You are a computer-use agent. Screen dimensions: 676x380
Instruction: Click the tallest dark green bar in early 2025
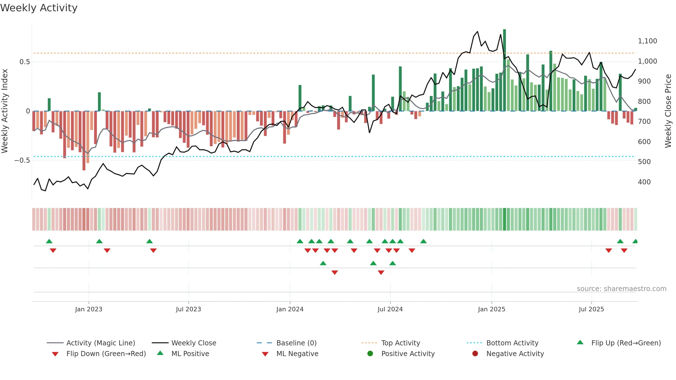504,70
